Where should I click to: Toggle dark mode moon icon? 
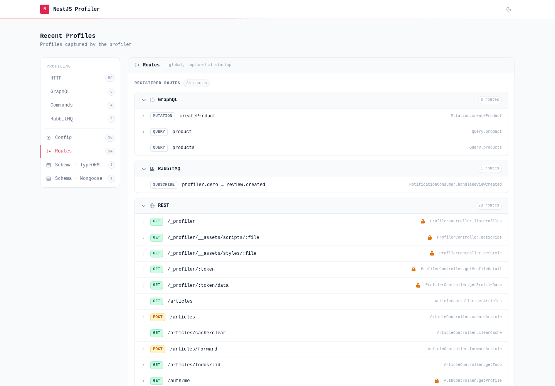[509, 9]
